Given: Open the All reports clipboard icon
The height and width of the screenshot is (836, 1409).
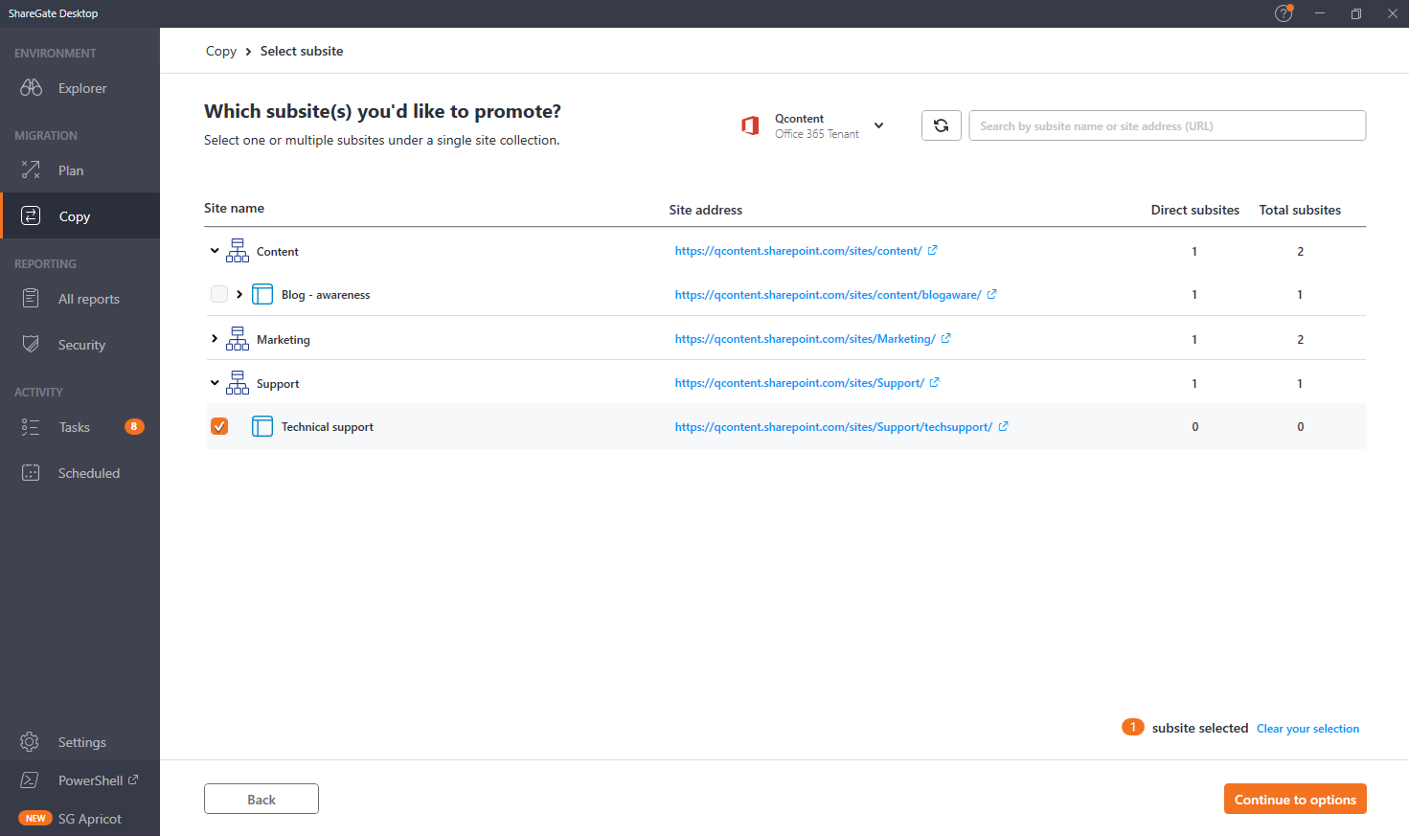Looking at the screenshot, I should point(31,298).
